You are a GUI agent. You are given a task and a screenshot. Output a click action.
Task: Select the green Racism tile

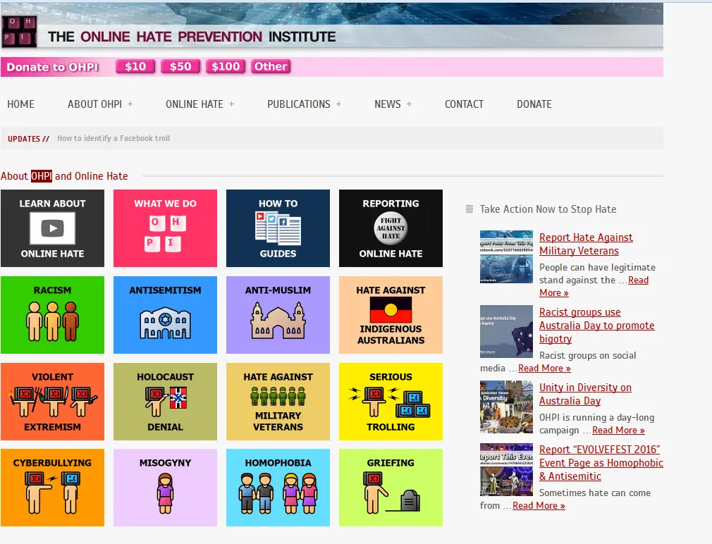pos(52,315)
